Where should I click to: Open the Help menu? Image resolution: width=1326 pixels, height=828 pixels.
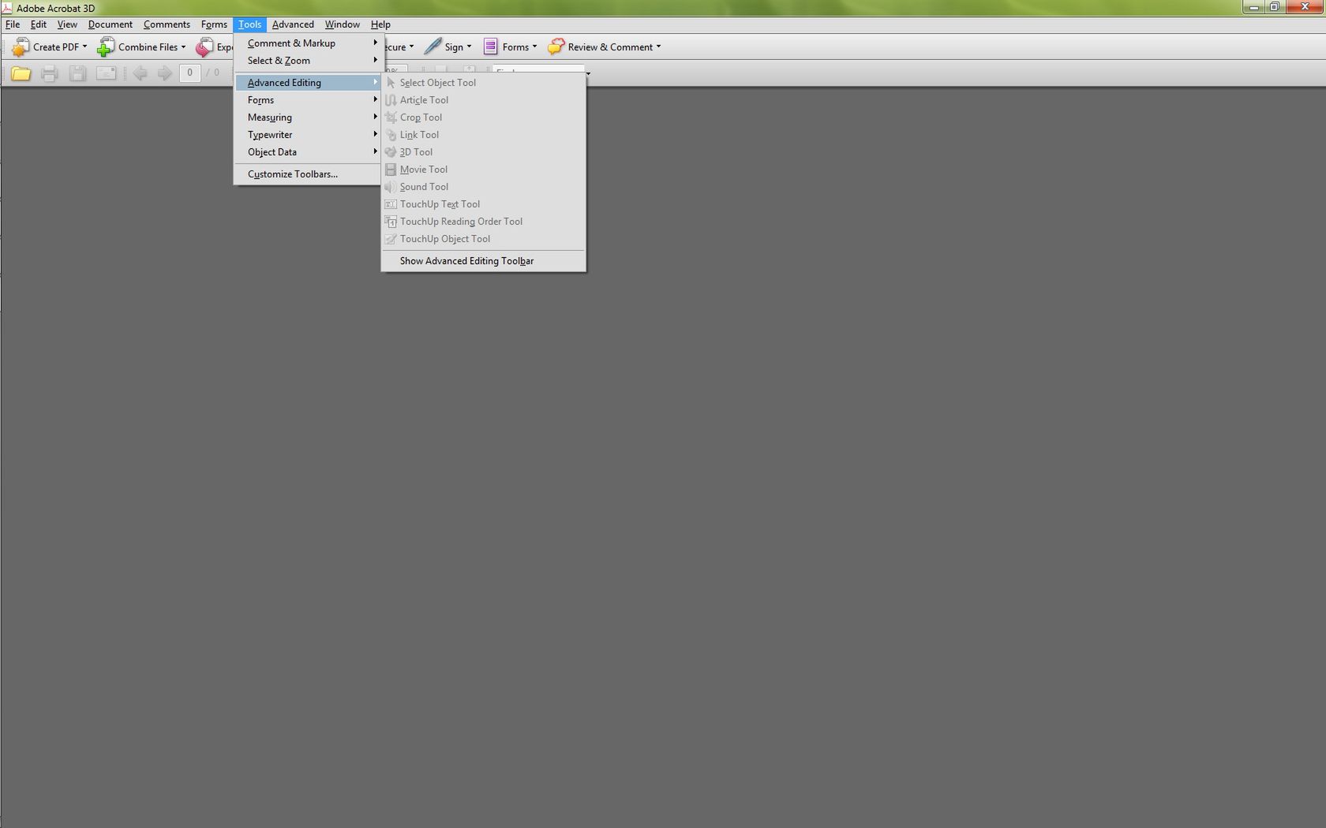coord(380,24)
